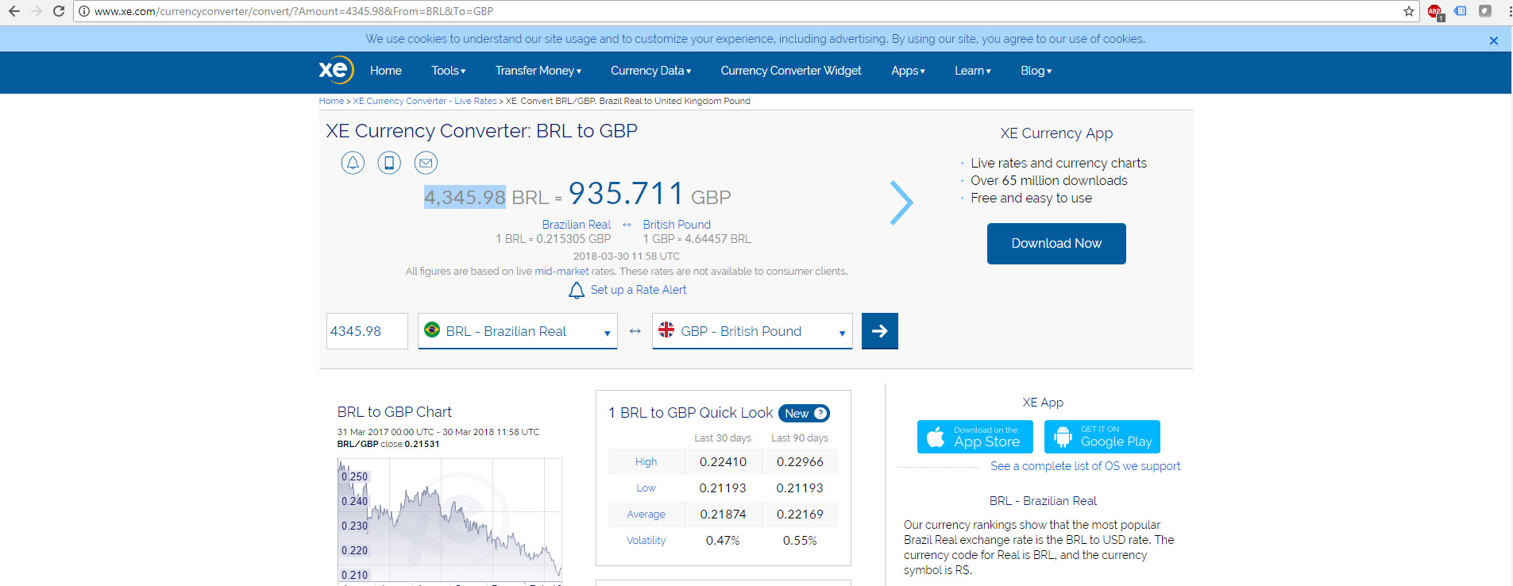View site information icon in address bar
The width and height of the screenshot is (1513, 586).
coord(84,11)
